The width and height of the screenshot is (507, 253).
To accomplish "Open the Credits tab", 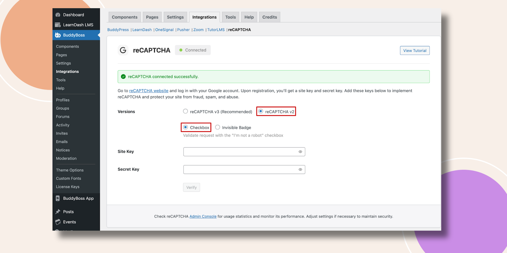I will tap(270, 17).
